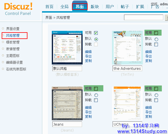Open the Adventures style thumbnail
This screenshot has height=134, width=168.
tap(127, 48)
